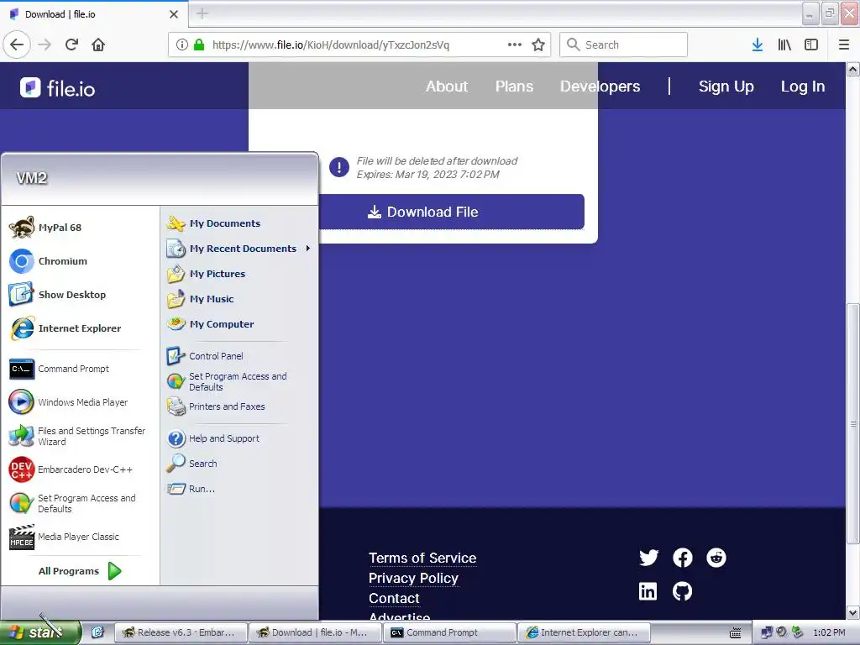Open Files and Settings Transfer Wizard
Image resolution: width=860 pixels, height=645 pixels.
77,436
